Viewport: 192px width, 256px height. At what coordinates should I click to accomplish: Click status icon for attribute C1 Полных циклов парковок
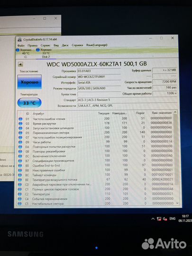tap(20, 189)
